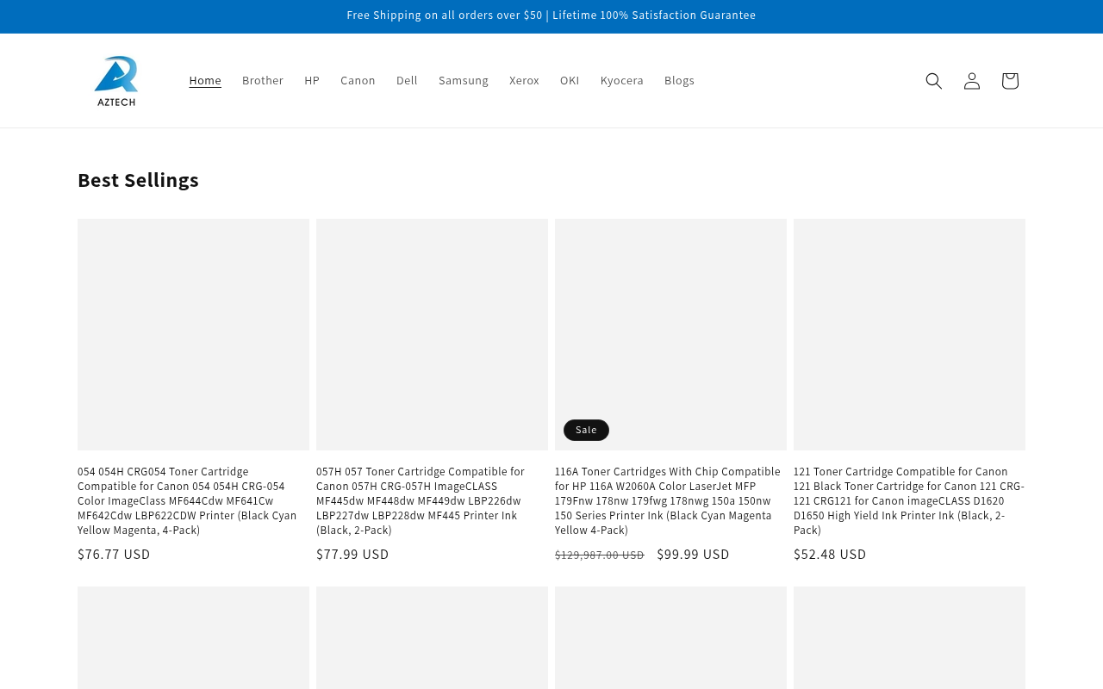
Task: Open the Brother menu item
Action: point(263,80)
